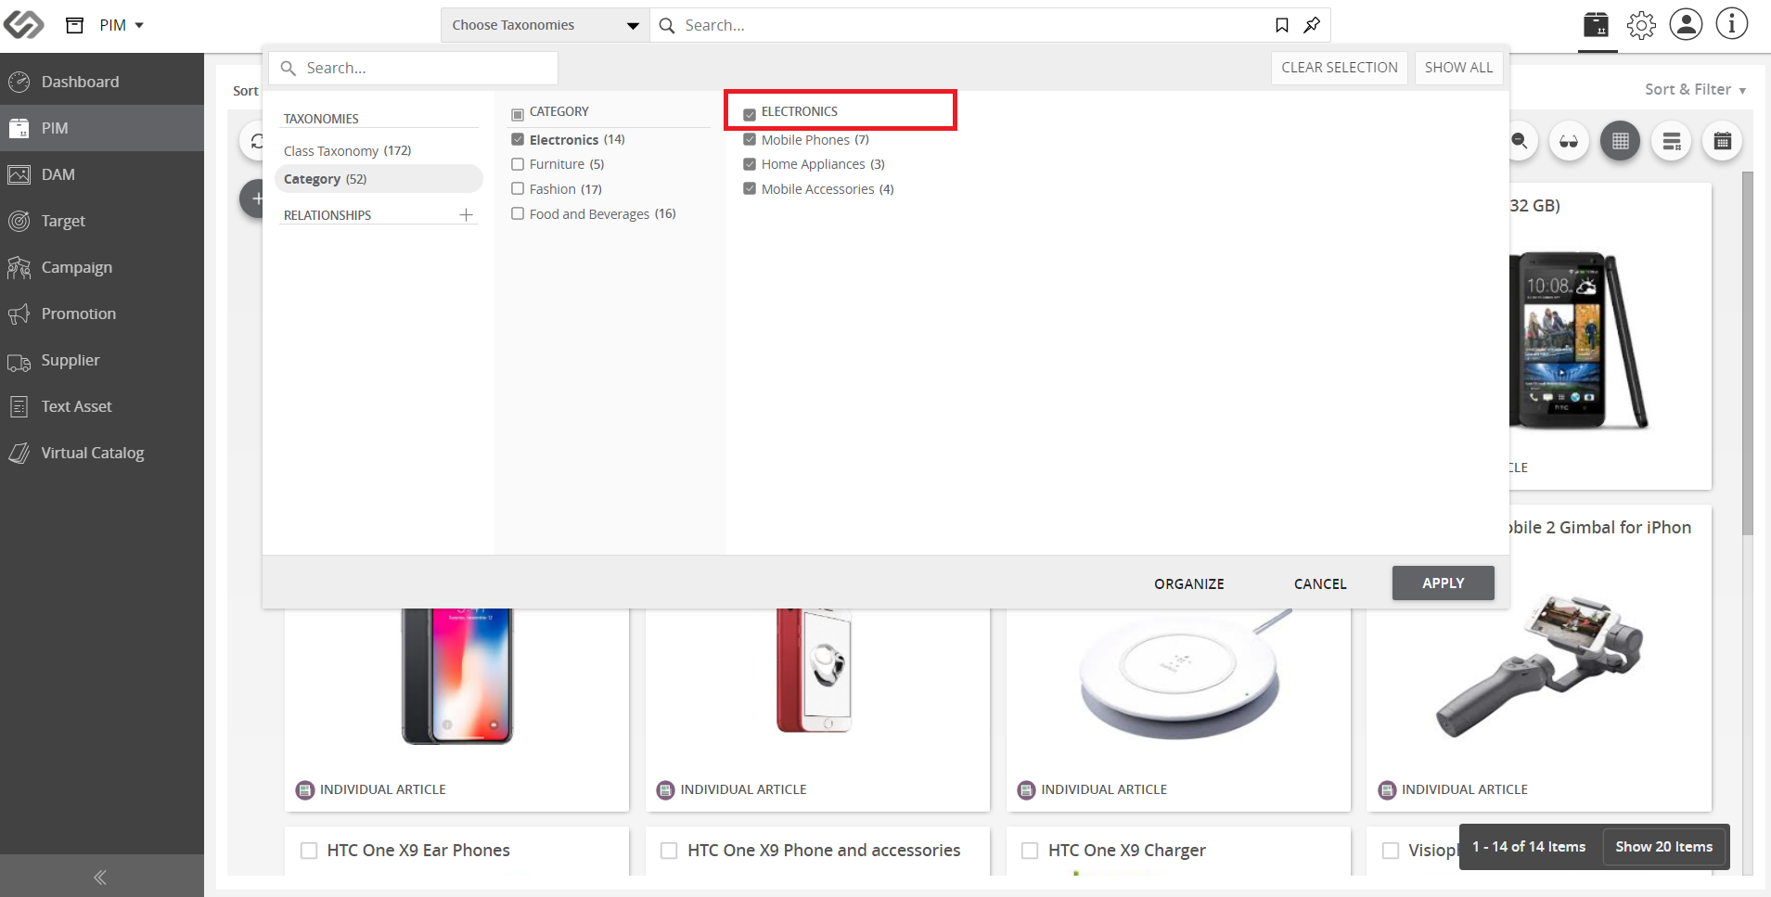Check the Furniture (5) checkbox

(518, 164)
